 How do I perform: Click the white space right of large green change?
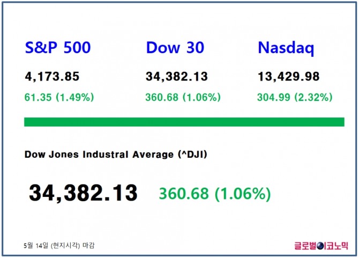(x=311, y=193)
